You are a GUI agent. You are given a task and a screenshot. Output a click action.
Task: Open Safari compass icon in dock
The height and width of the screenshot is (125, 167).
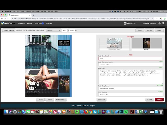pos(81,112)
